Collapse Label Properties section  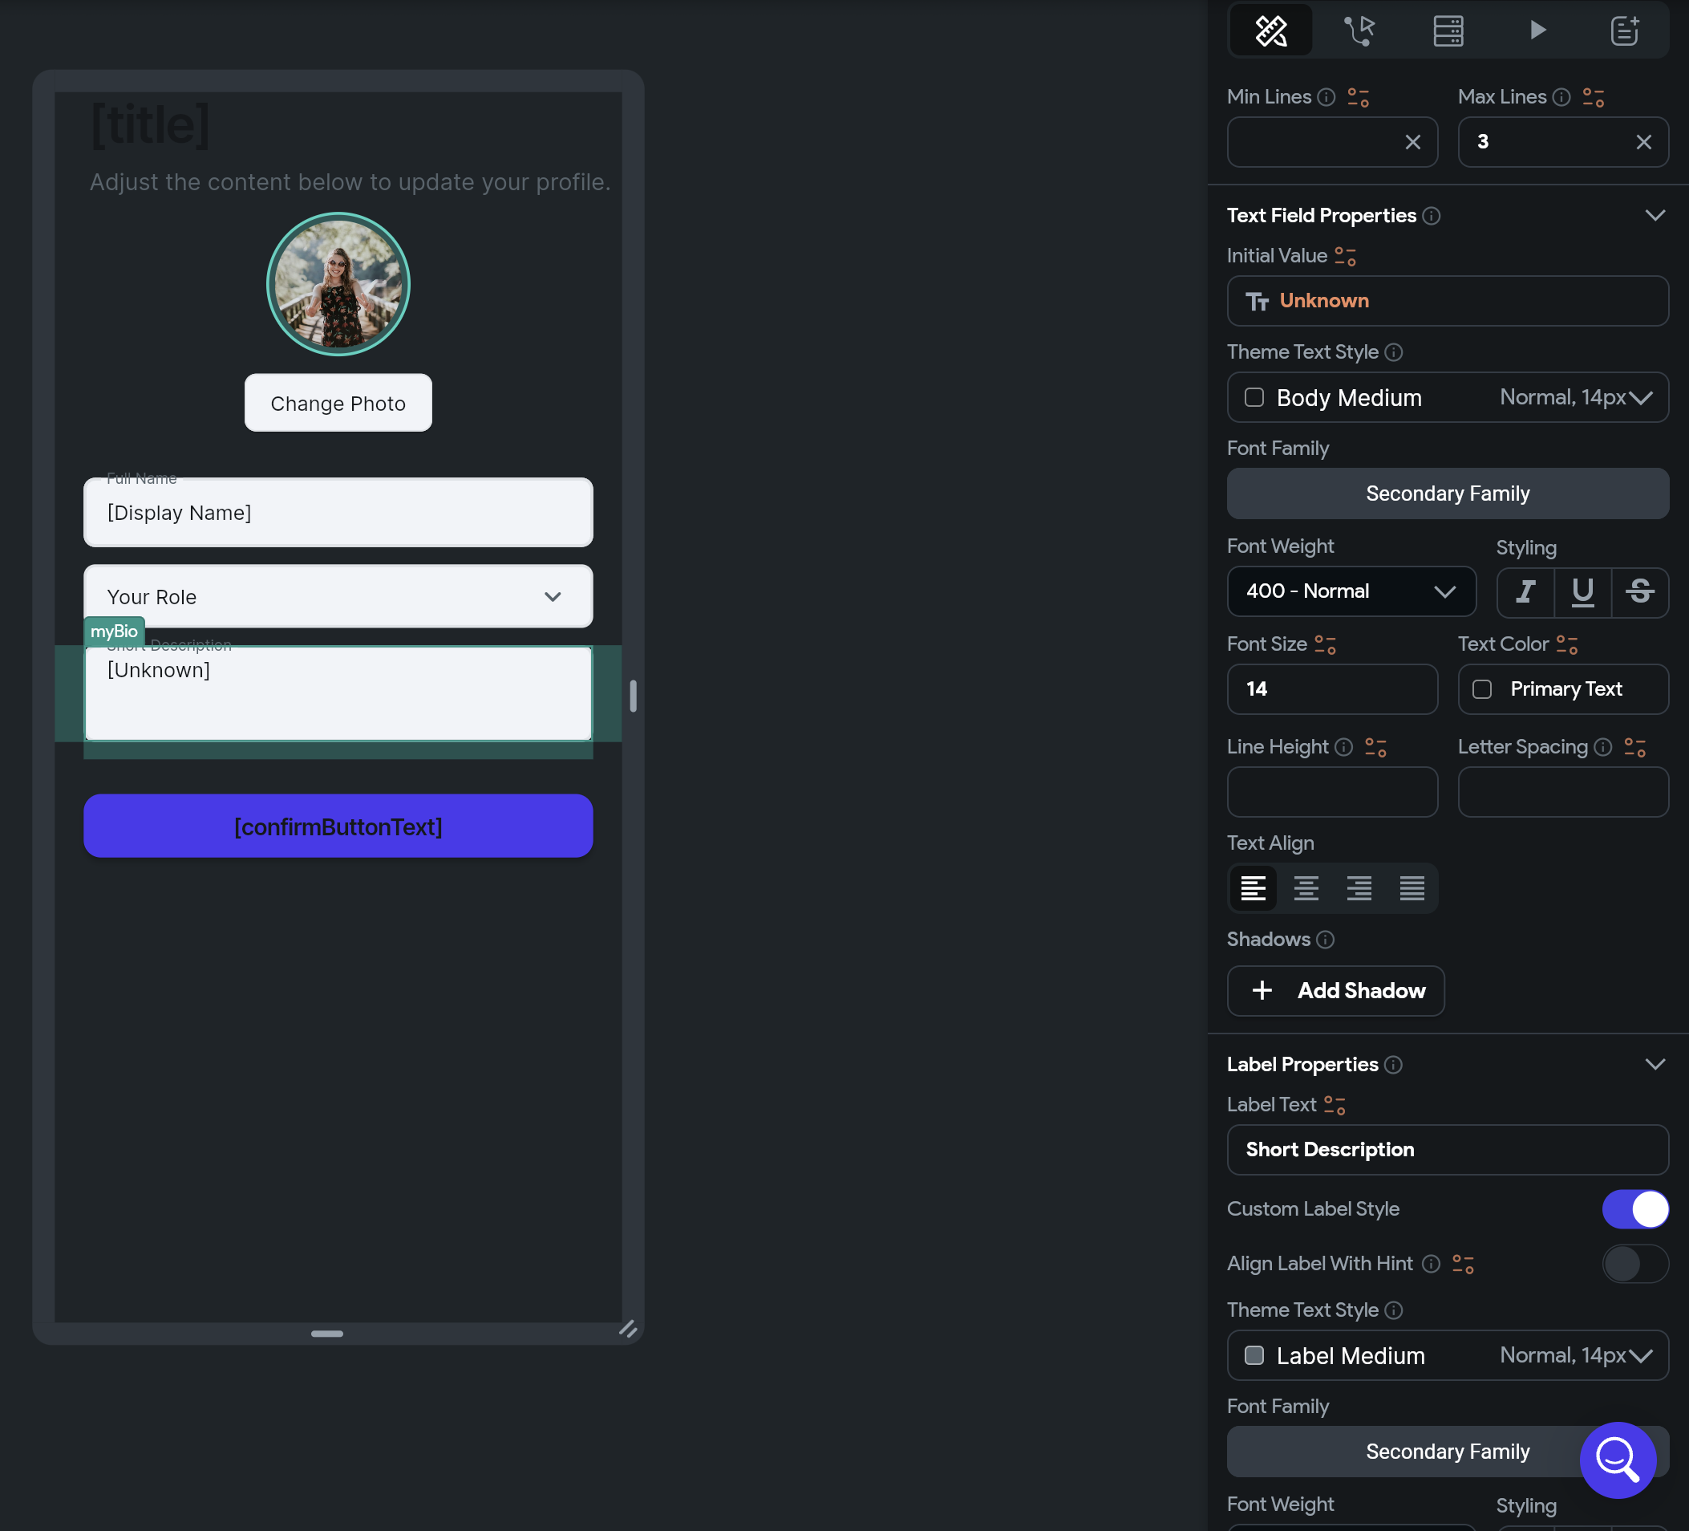pyautogui.click(x=1655, y=1065)
